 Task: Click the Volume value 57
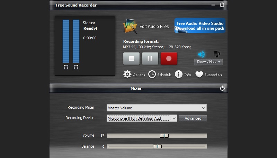(102, 136)
